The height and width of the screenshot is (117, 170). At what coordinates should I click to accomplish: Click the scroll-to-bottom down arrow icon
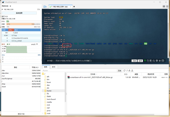[160, 61]
